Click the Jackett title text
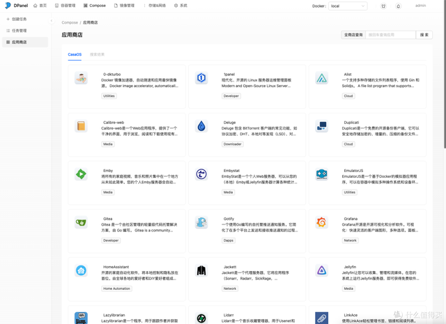 coord(230,267)
